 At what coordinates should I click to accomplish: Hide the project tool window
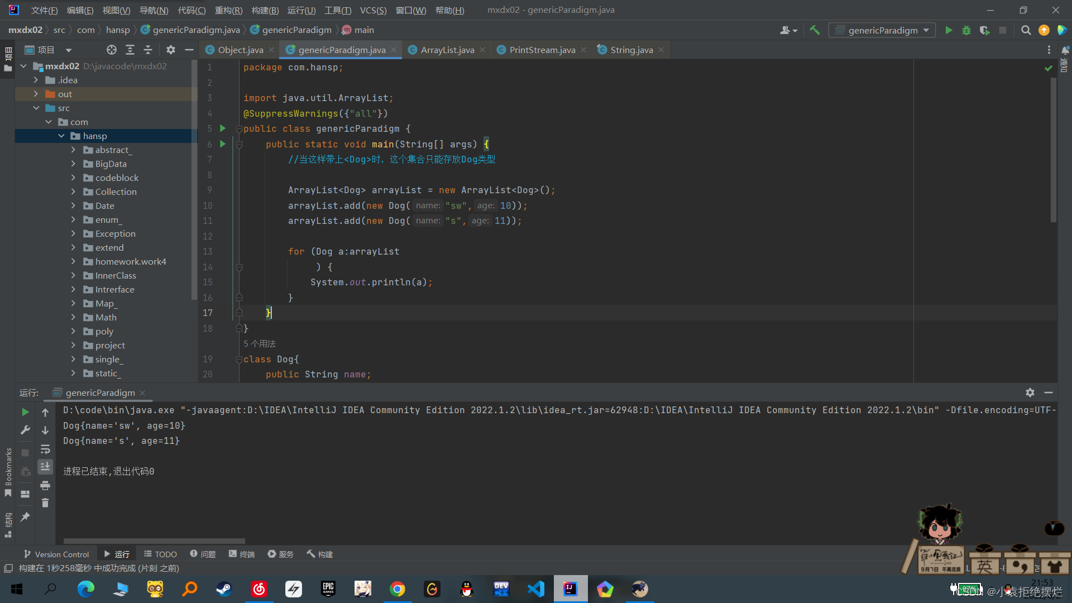[x=189, y=50]
